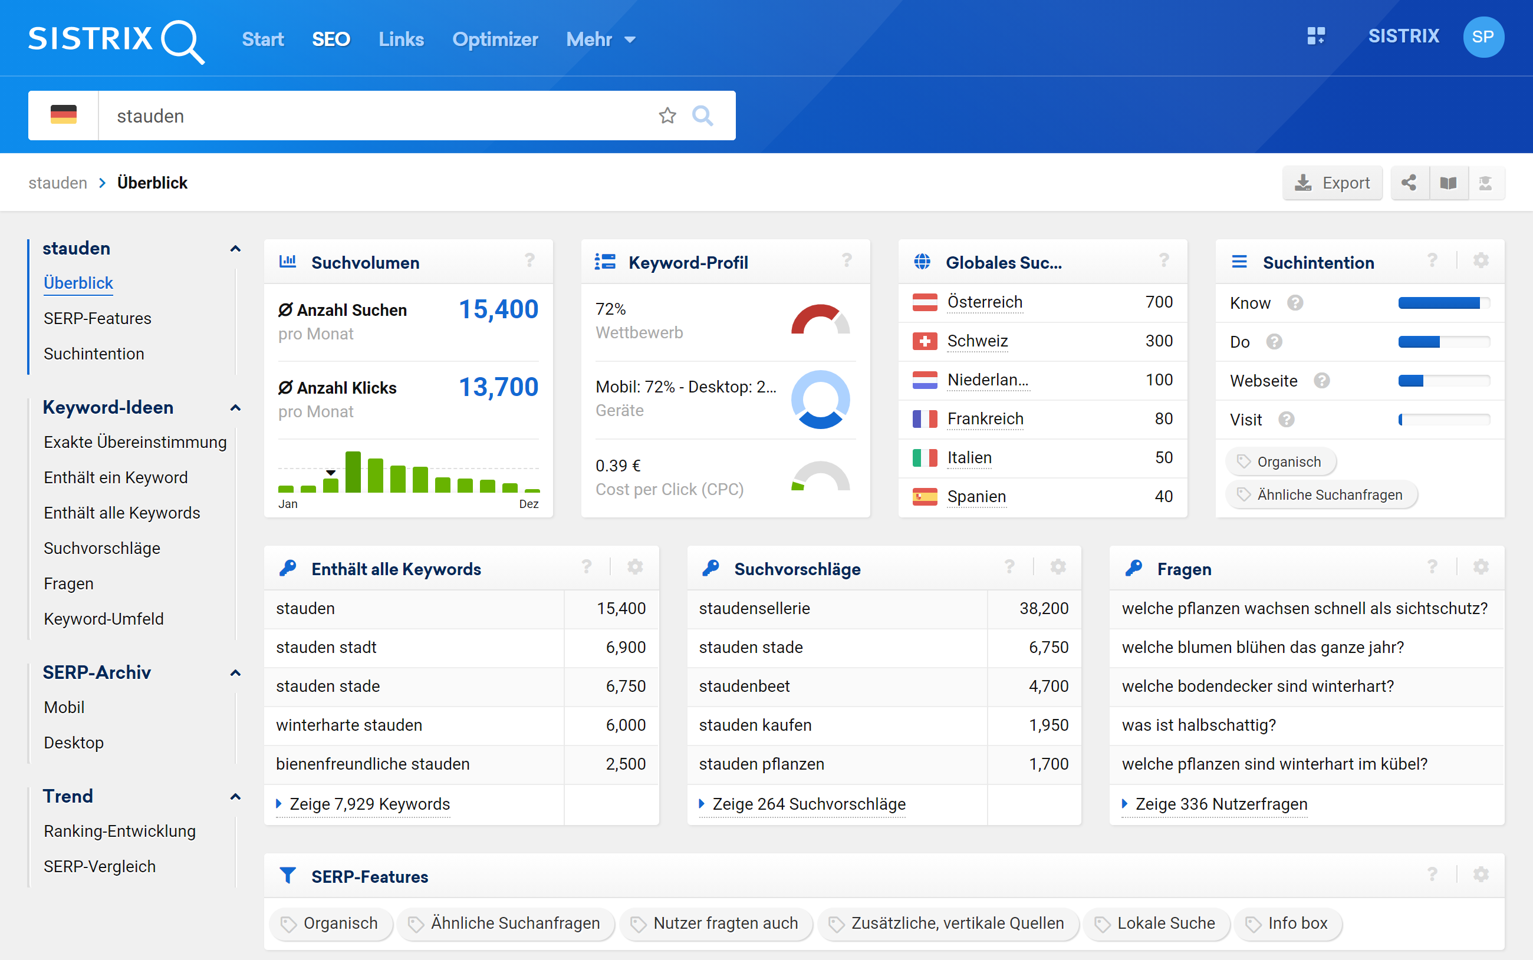The image size is (1533, 960).
Task: Open SERP-Features in the sidebar
Action: [x=97, y=318]
